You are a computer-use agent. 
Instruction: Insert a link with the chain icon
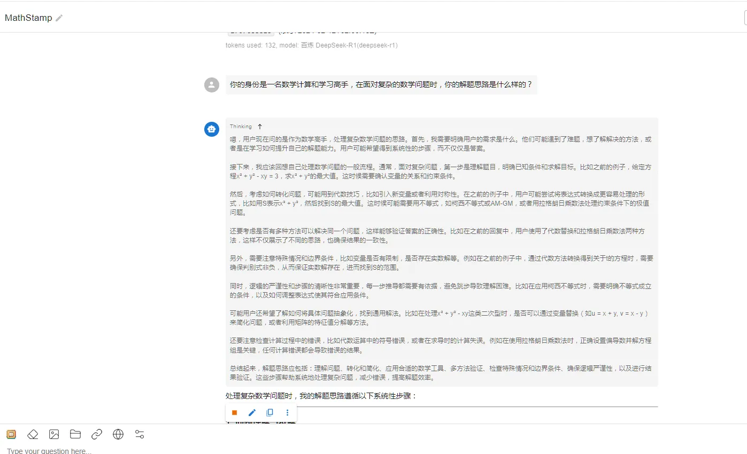click(97, 434)
